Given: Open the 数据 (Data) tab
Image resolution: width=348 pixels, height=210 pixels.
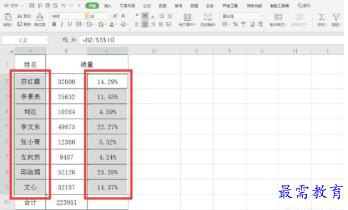Looking at the screenshot, I should pos(162,6).
